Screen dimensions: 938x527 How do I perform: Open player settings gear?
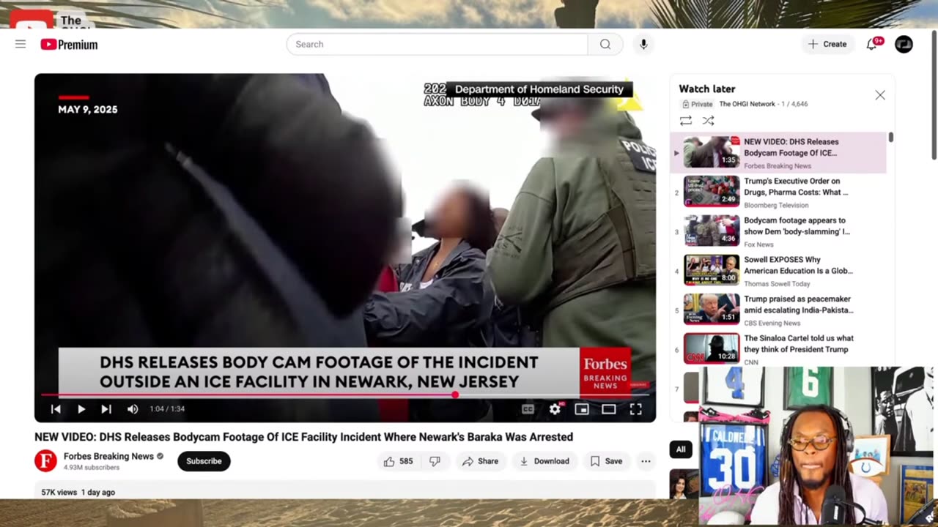coord(555,409)
